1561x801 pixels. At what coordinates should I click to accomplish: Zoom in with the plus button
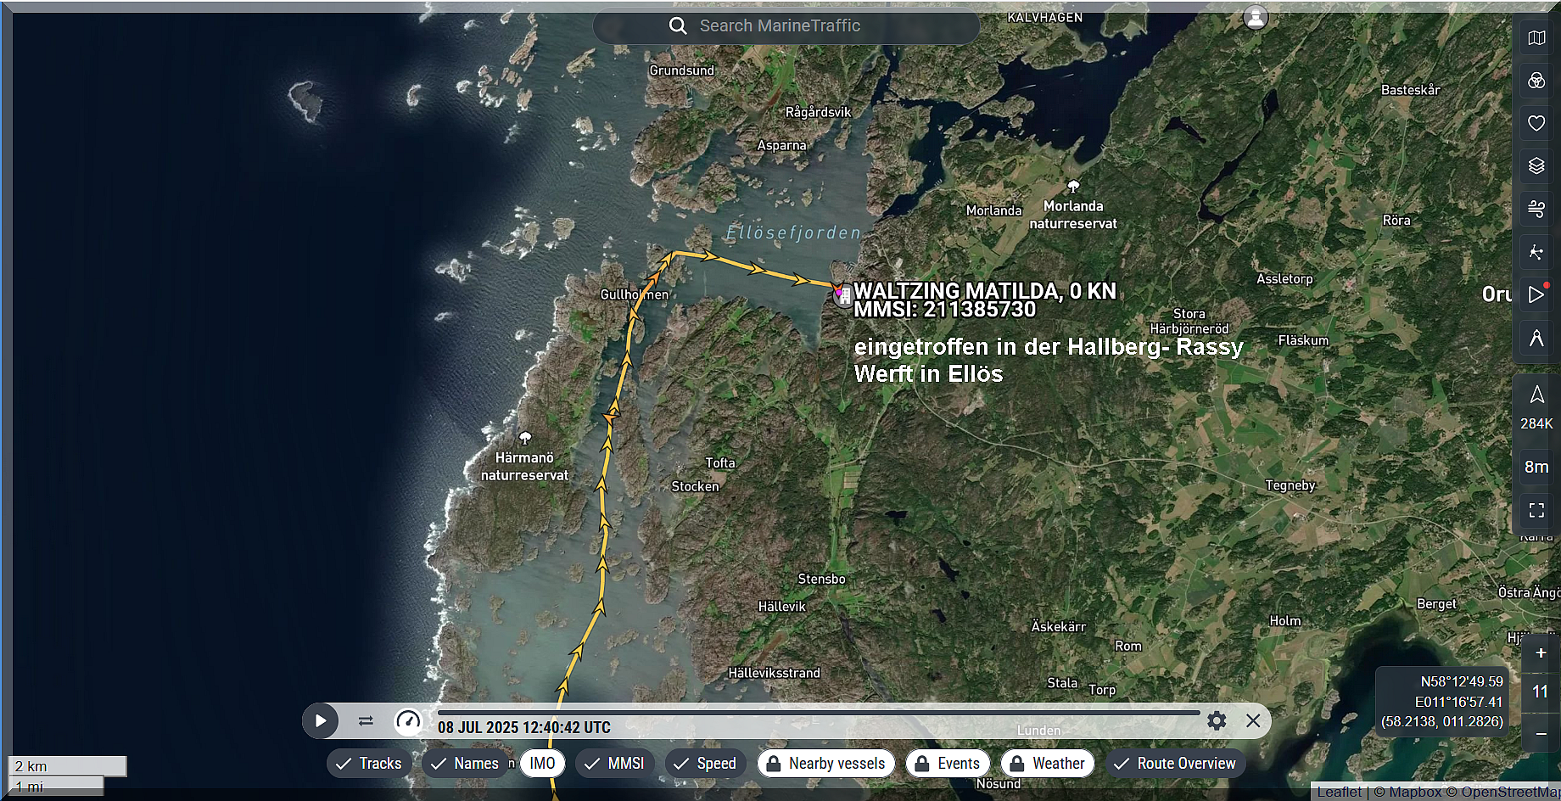1541,653
